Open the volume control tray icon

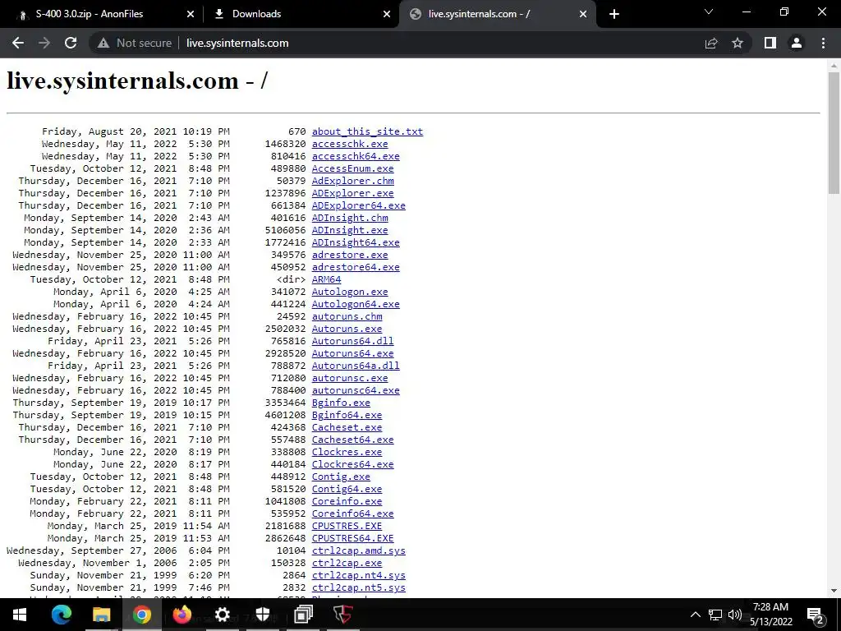point(735,615)
